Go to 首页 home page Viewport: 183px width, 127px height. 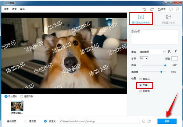click(161, 9)
